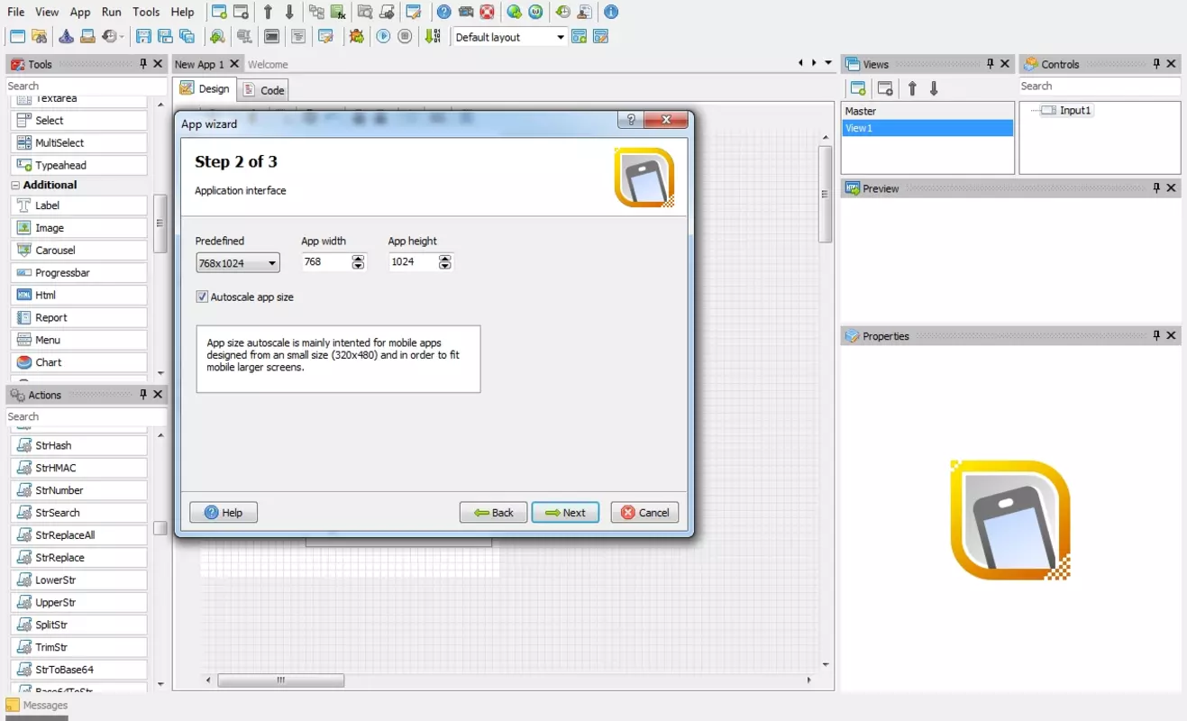This screenshot has height=721, width=1187.
Task: Select the Carousel tool in Tools panel
Action: click(x=79, y=251)
